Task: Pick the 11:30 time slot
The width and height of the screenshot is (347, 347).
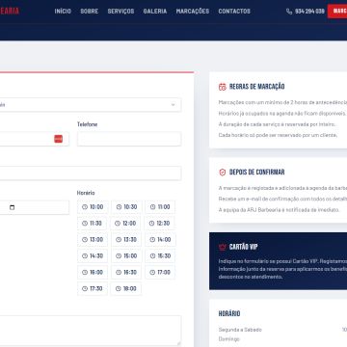Action: [x=93, y=223]
